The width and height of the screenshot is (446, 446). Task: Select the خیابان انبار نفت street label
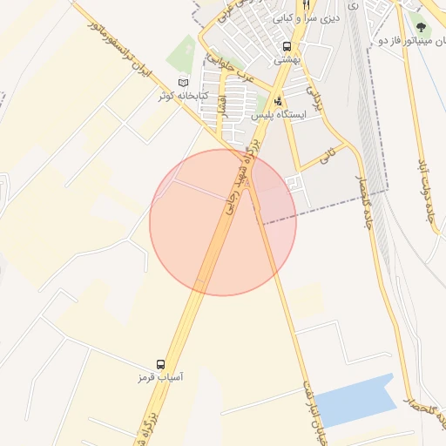(x=315, y=412)
